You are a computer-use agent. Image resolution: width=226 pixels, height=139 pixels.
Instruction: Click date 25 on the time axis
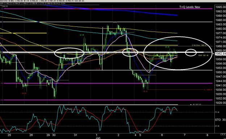[x=9, y=135]
